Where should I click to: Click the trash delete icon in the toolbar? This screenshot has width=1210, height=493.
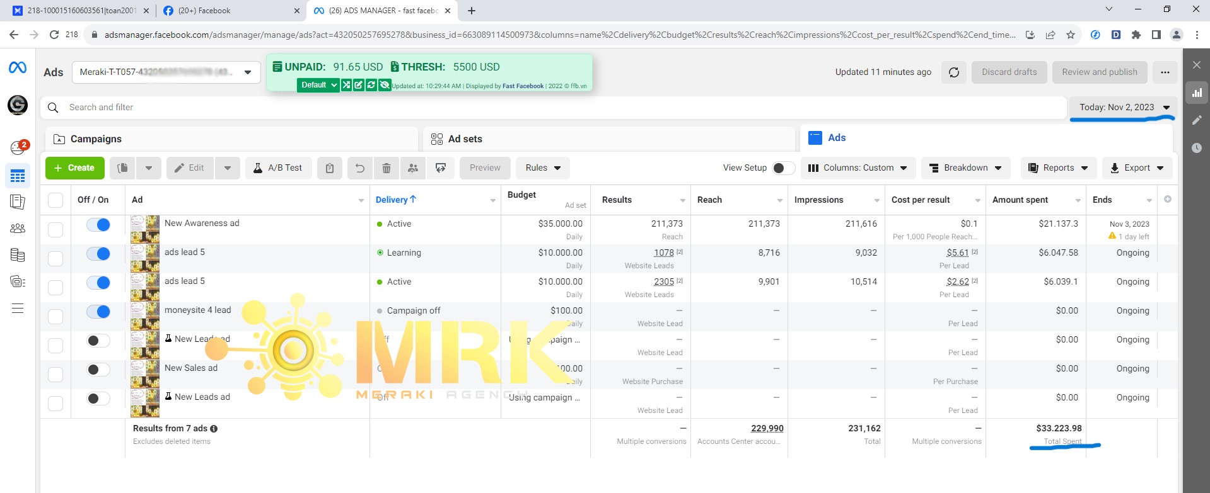[387, 168]
